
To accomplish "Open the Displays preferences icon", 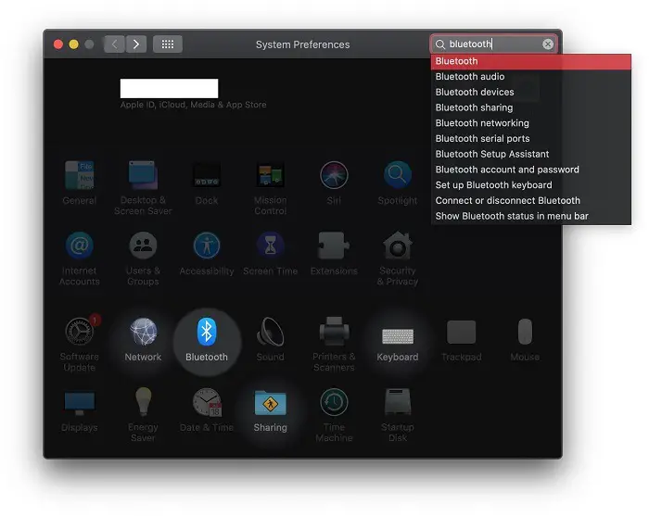I will (x=80, y=403).
